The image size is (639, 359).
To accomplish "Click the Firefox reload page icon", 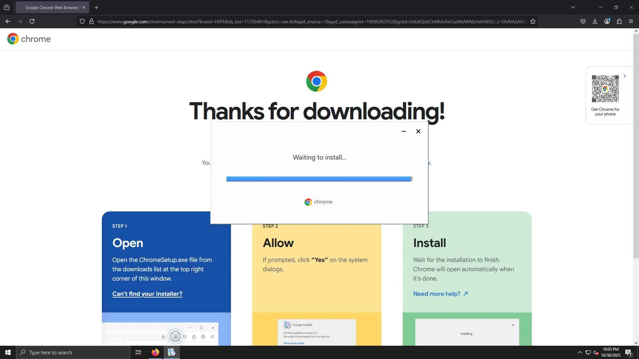I will [x=32, y=21].
